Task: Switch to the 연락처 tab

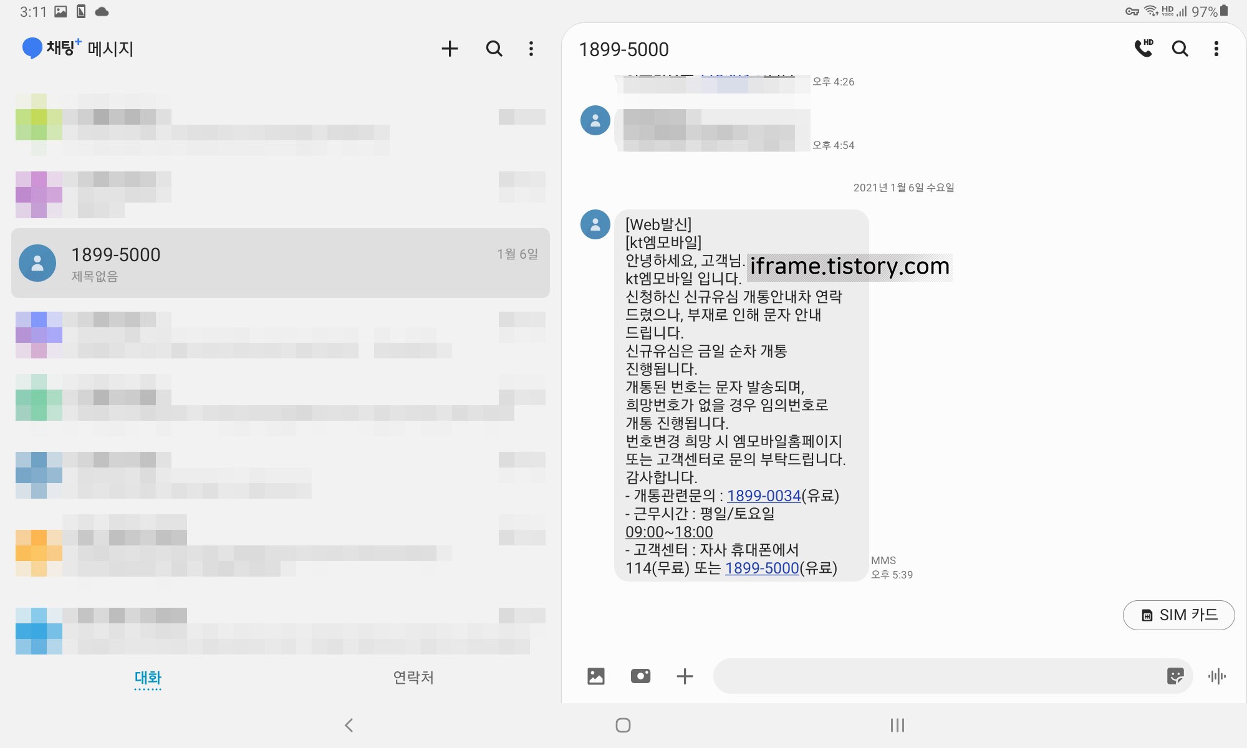Action: [413, 678]
